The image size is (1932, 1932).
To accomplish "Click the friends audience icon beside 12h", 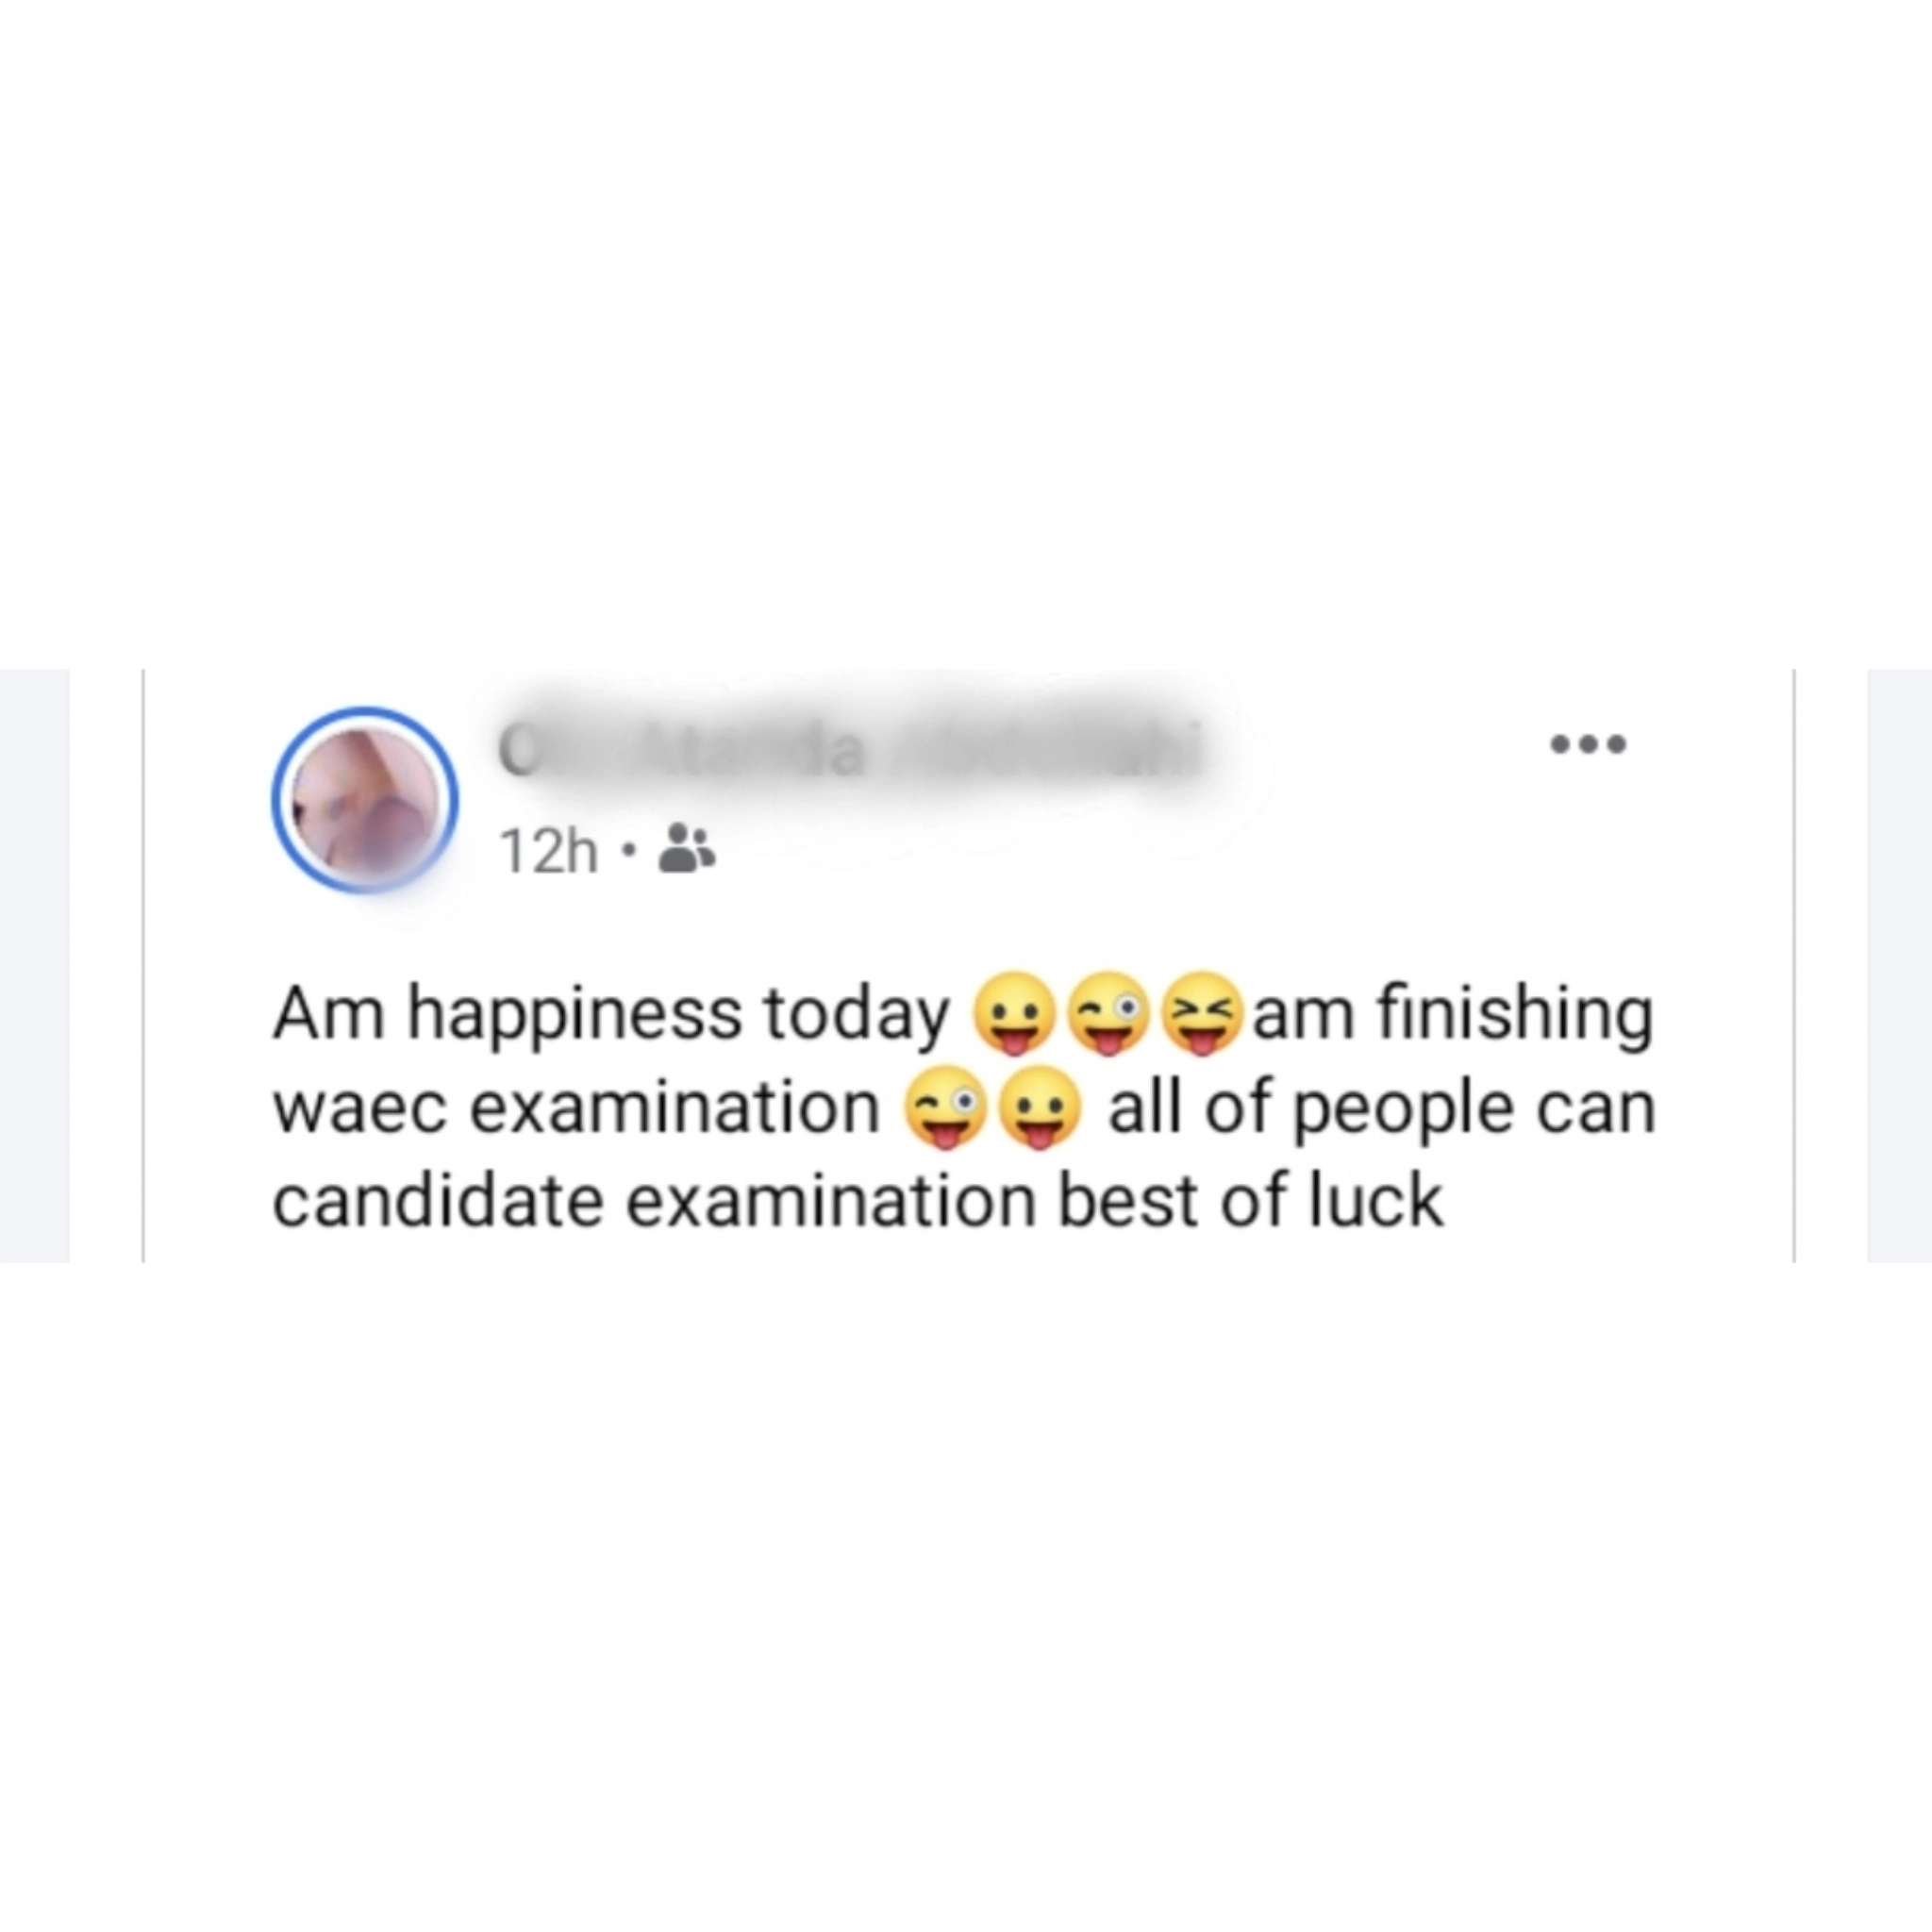I will click(686, 849).
